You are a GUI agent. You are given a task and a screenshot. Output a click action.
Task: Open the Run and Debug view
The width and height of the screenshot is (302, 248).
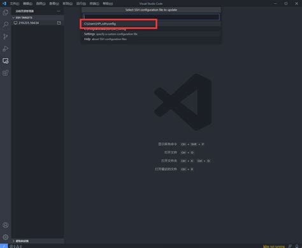pos(6,48)
